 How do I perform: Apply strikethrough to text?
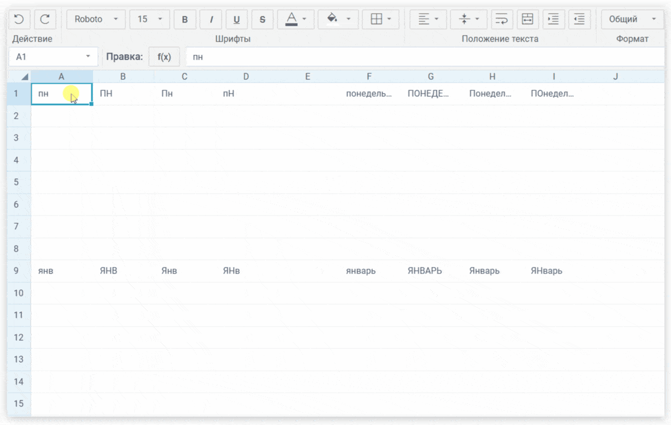pyautogui.click(x=262, y=20)
